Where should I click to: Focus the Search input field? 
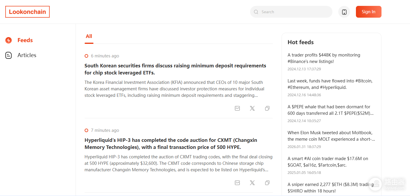(291, 12)
